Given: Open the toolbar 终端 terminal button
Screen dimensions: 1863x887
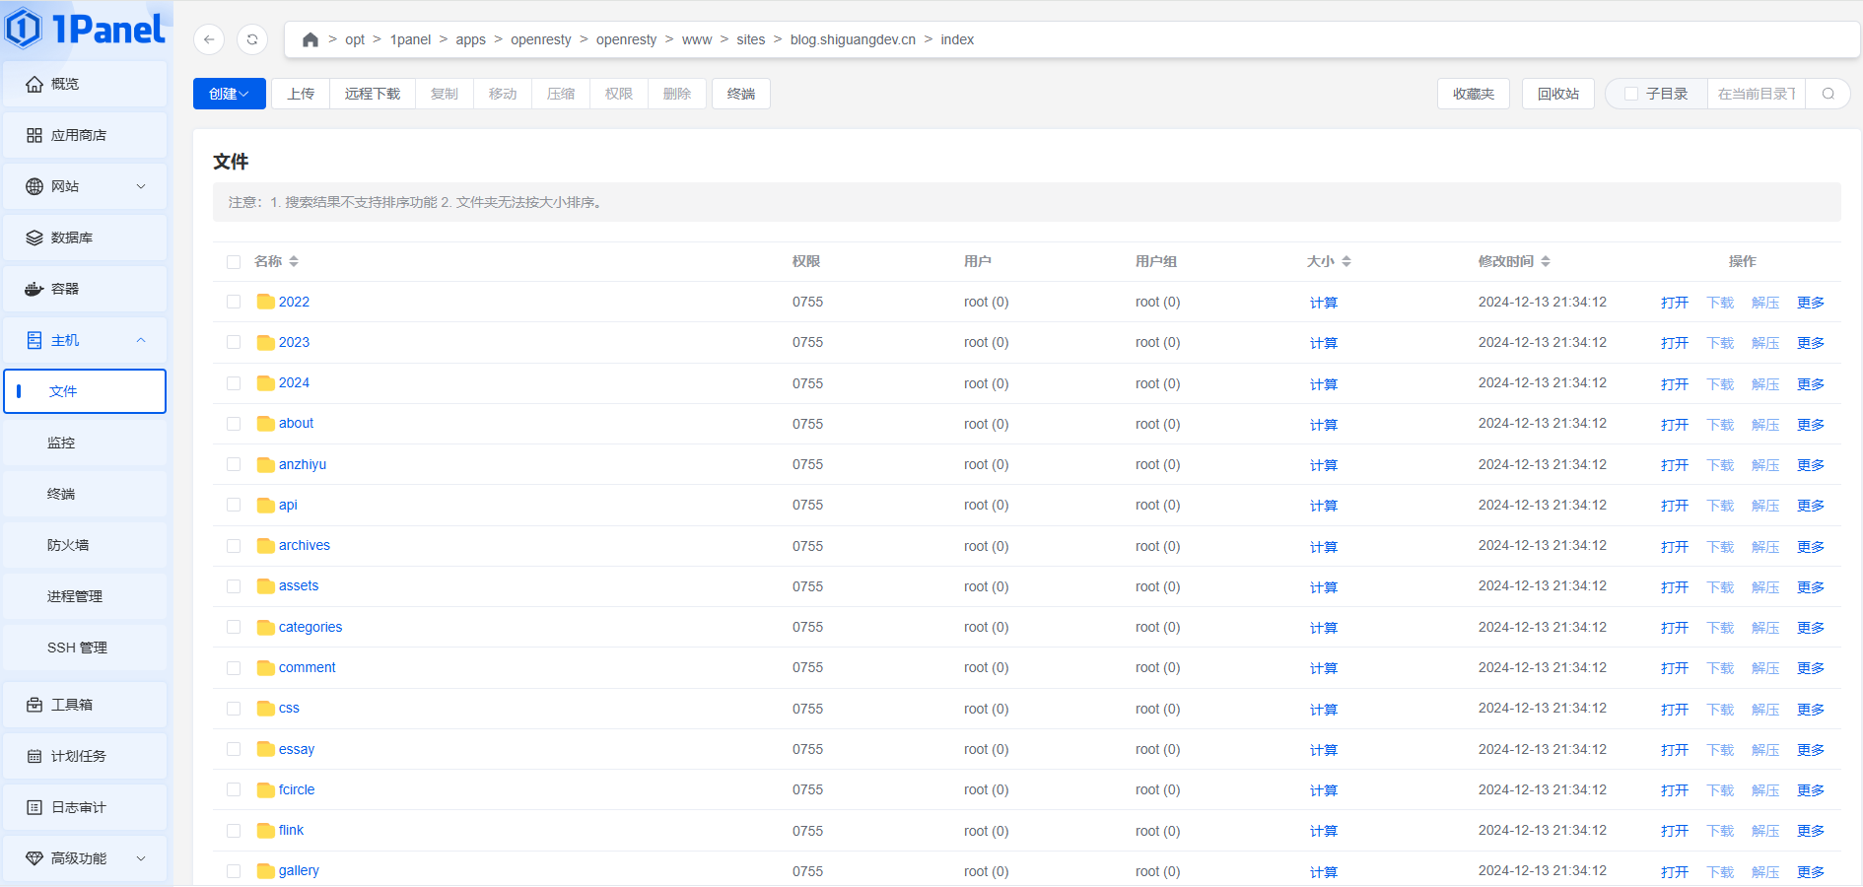Looking at the screenshot, I should [x=741, y=94].
